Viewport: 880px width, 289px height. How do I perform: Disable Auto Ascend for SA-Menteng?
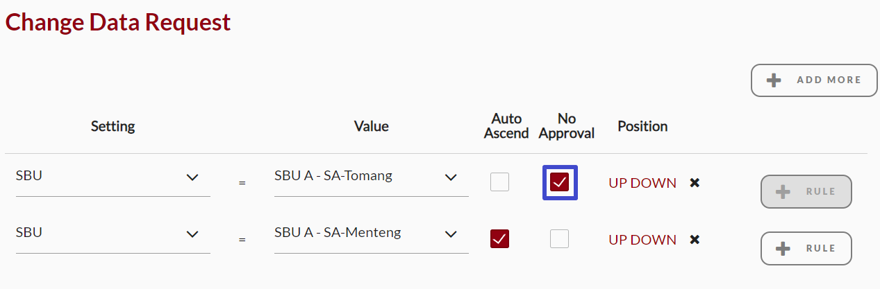point(499,239)
